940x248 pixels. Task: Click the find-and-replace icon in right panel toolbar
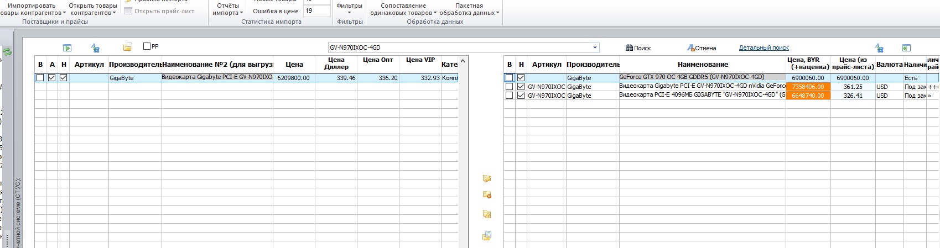(879, 48)
